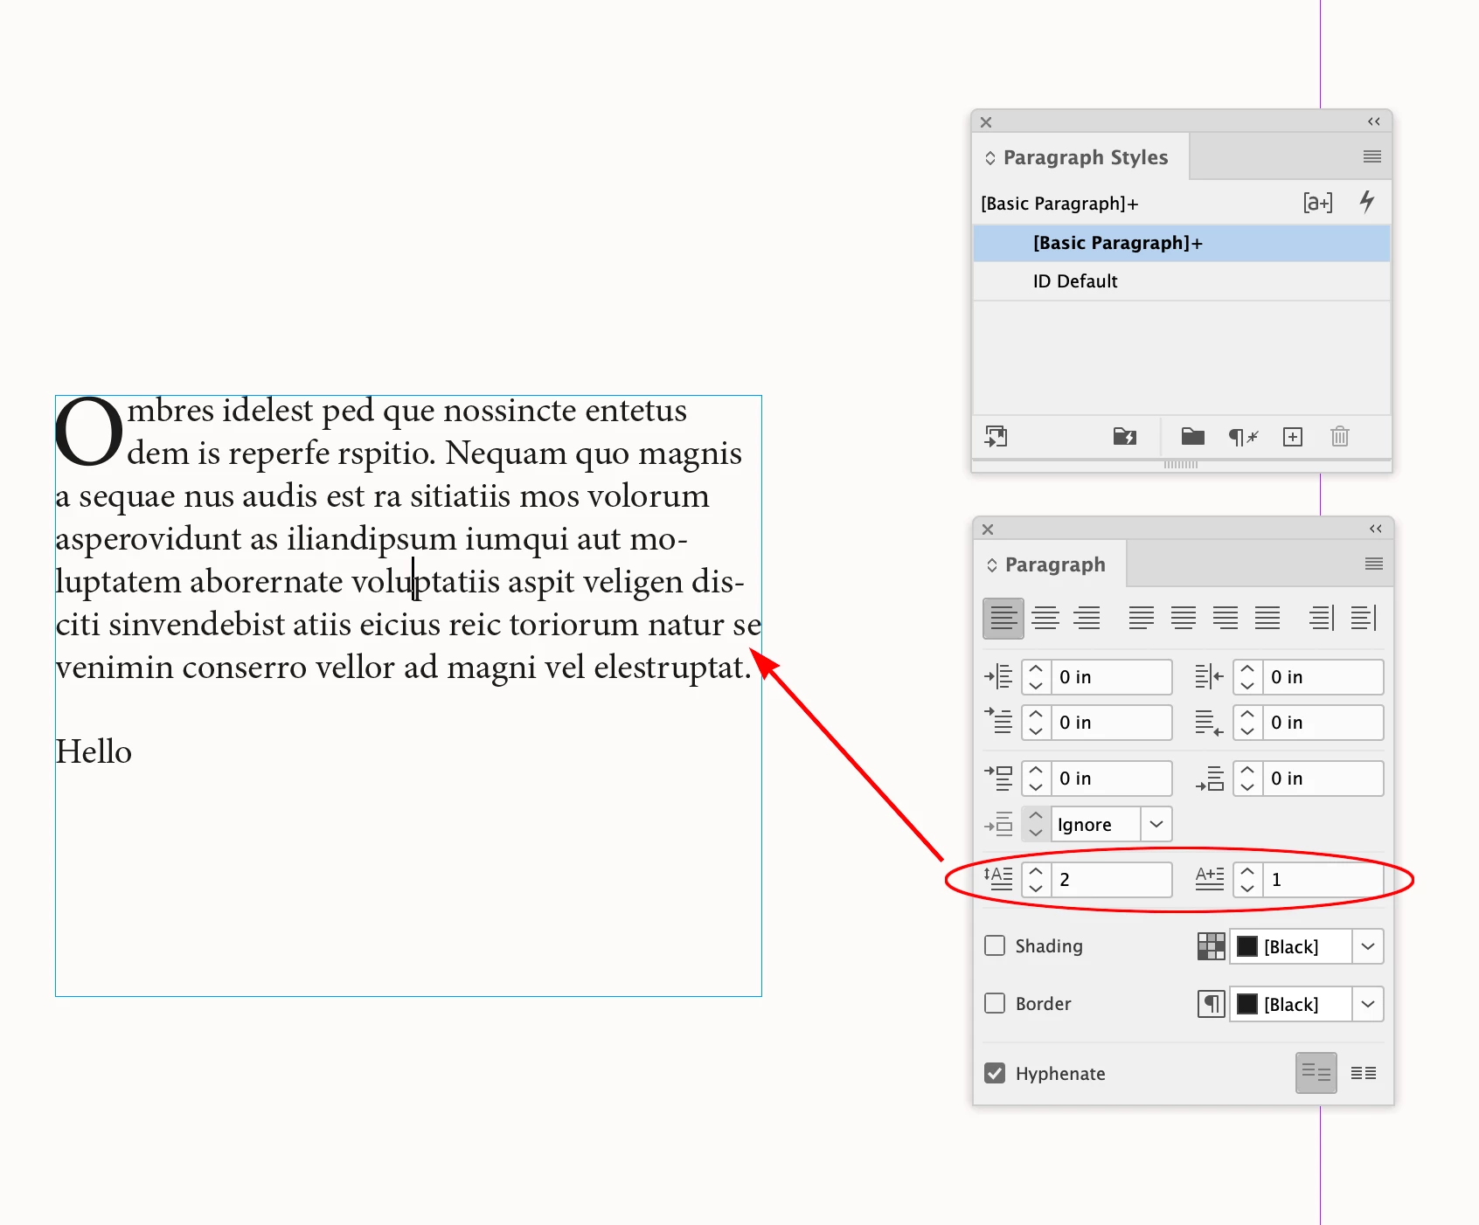This screenshot has width=1479, height=1225.
Task: Open the Border color [Black] dropdown
Action: click(1368, 1004)
